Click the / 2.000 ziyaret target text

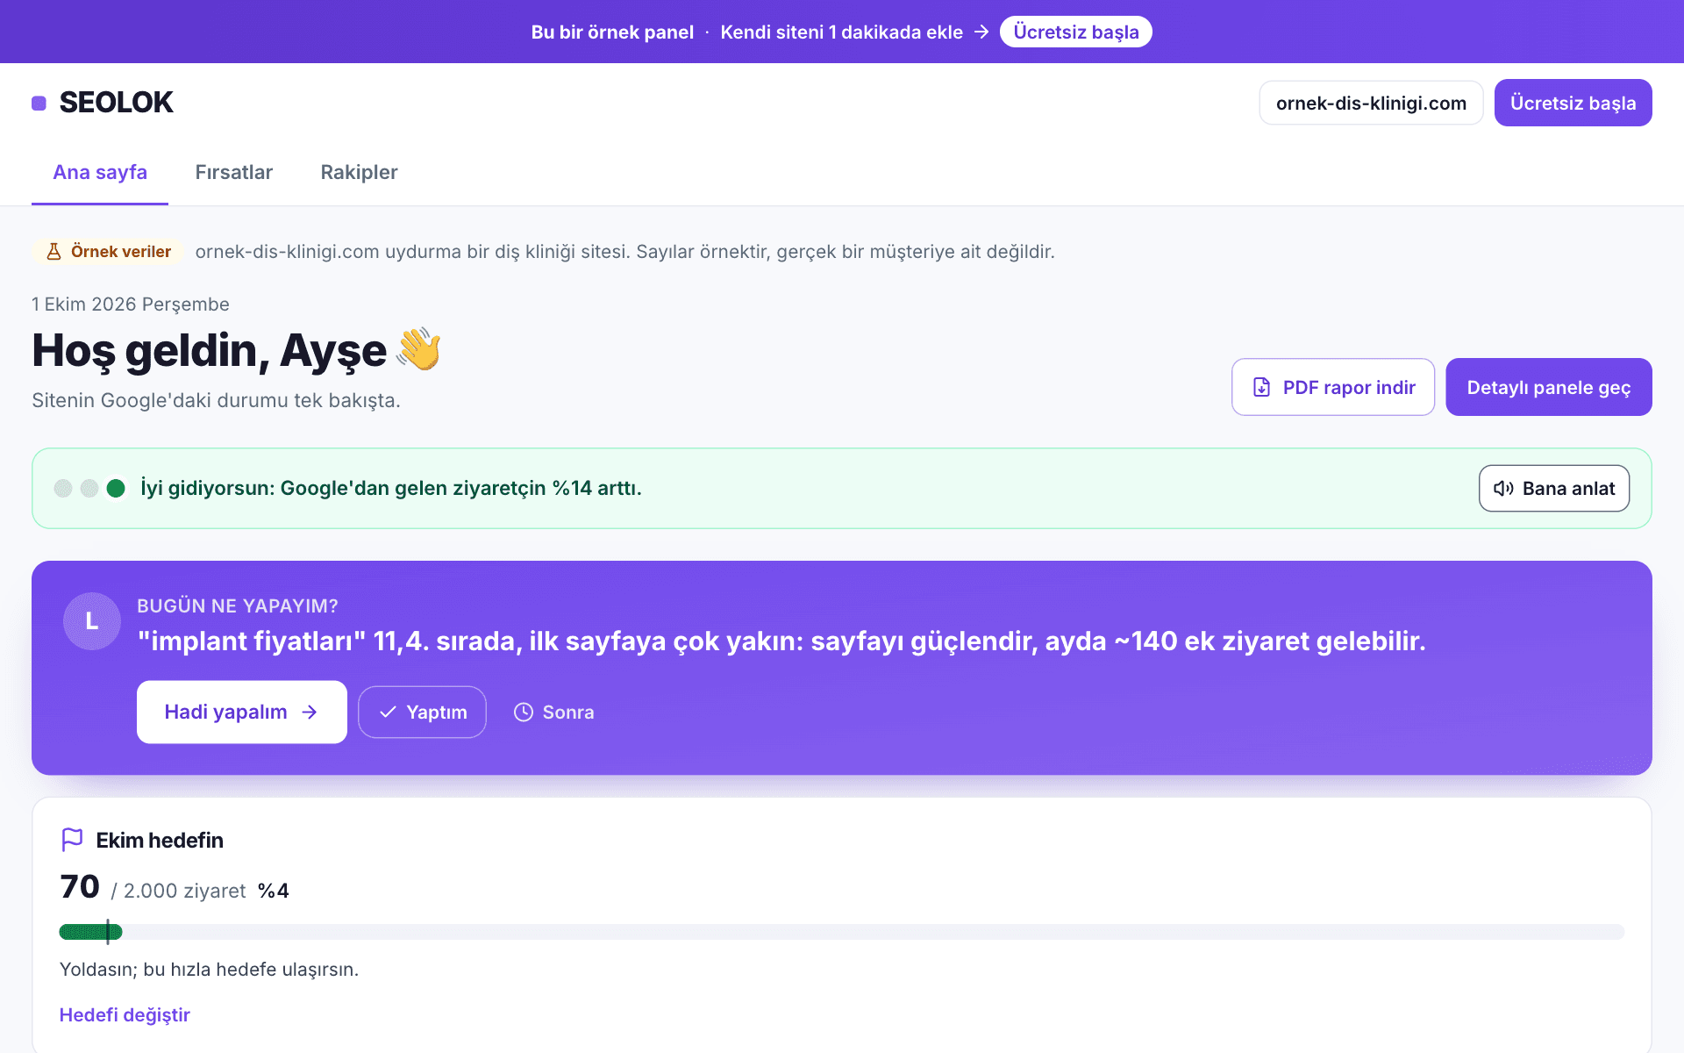(x=178, y=891)
